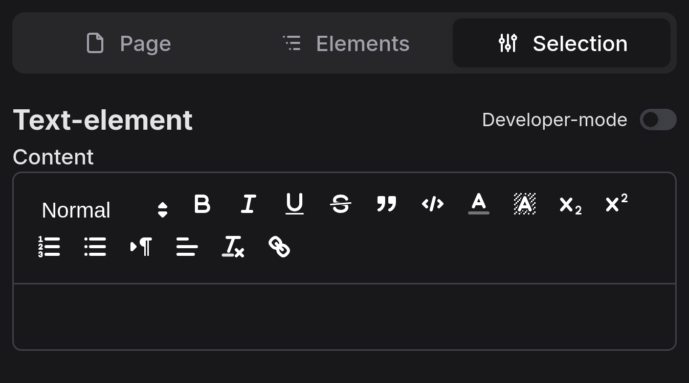Image resolution: width=689 pixels, height=383 pixels.
Task: Open the text color picker
Action: [x=478, y=204]
